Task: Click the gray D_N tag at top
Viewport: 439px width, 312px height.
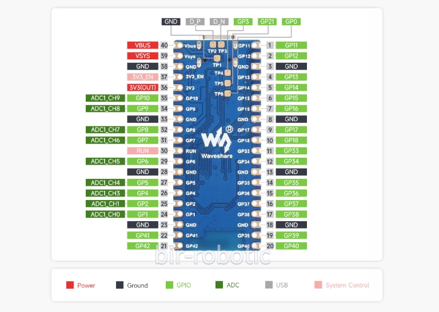Action: pyautogui.click(x=219, y=22)
